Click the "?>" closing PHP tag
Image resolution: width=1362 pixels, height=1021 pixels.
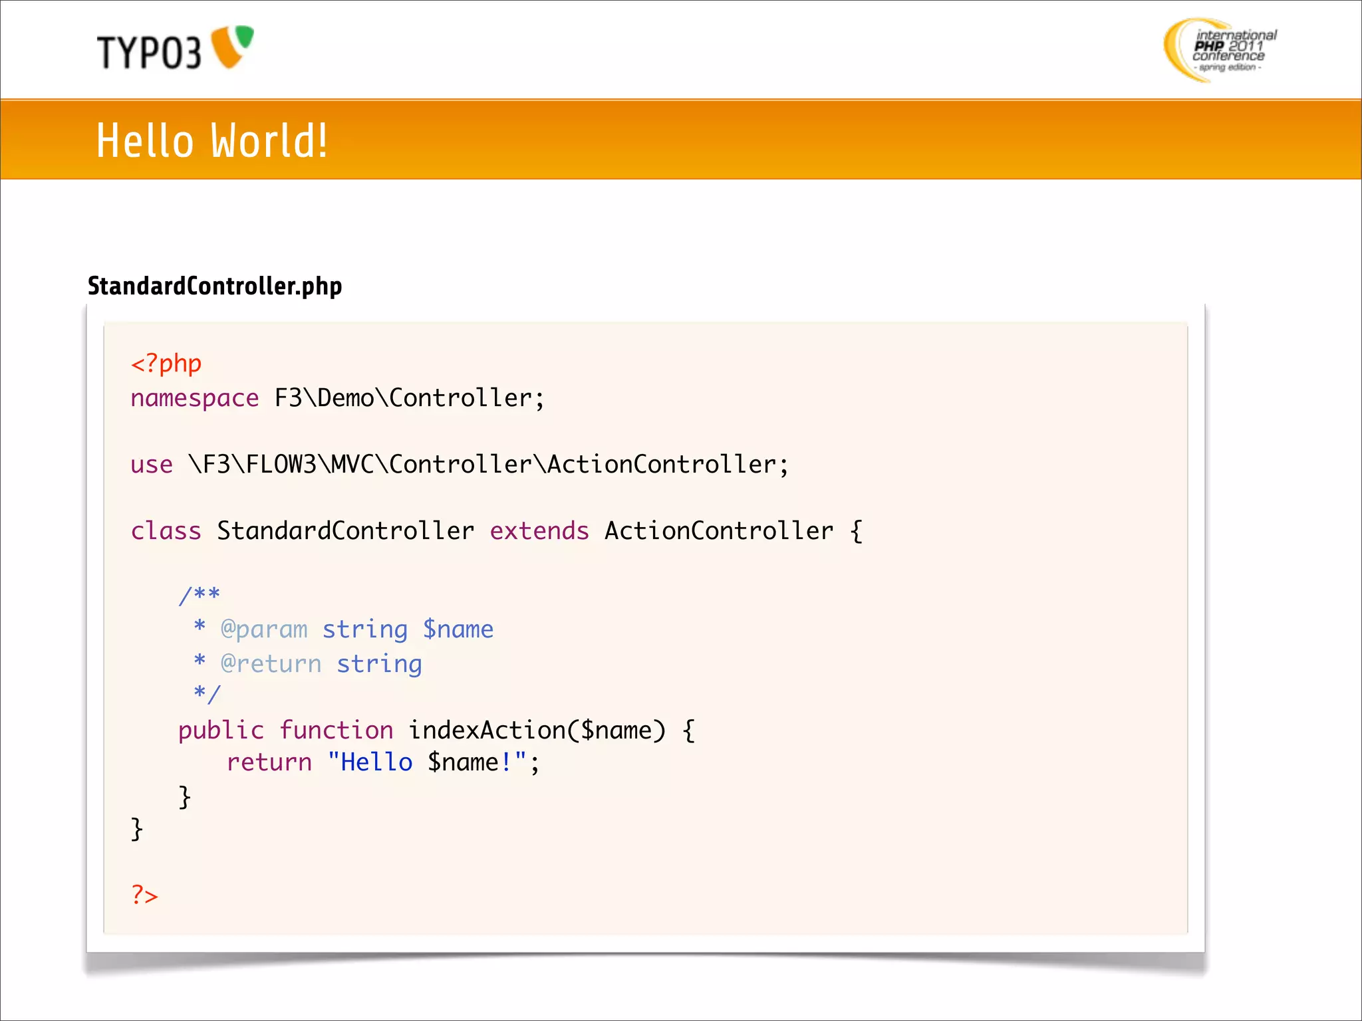[x=144, y=895]
